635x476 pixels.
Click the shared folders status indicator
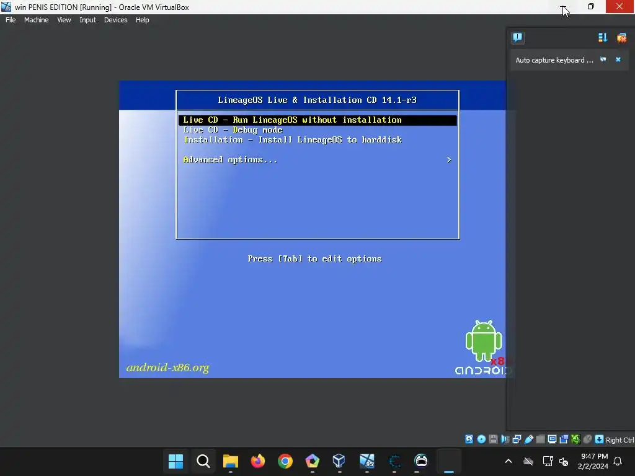click(x=540, y=439)
